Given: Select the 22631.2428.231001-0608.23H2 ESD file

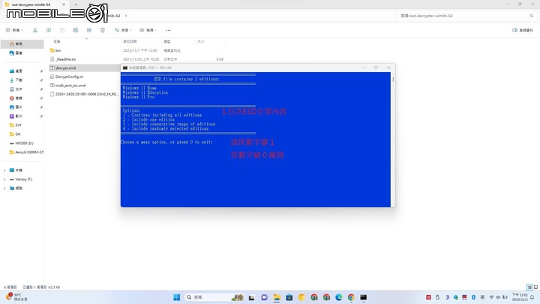Looking at the screenshot, I should click(x=84, y=94).
